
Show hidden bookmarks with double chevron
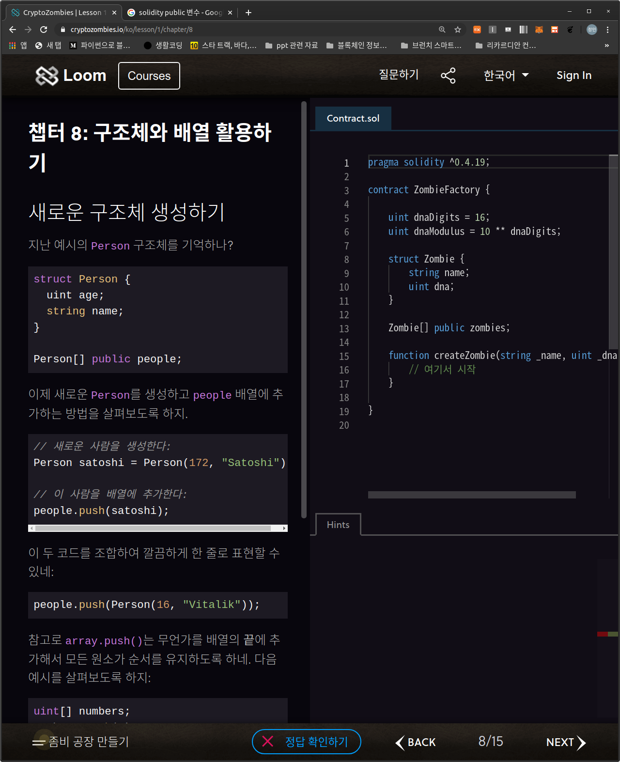click(607, 46)
